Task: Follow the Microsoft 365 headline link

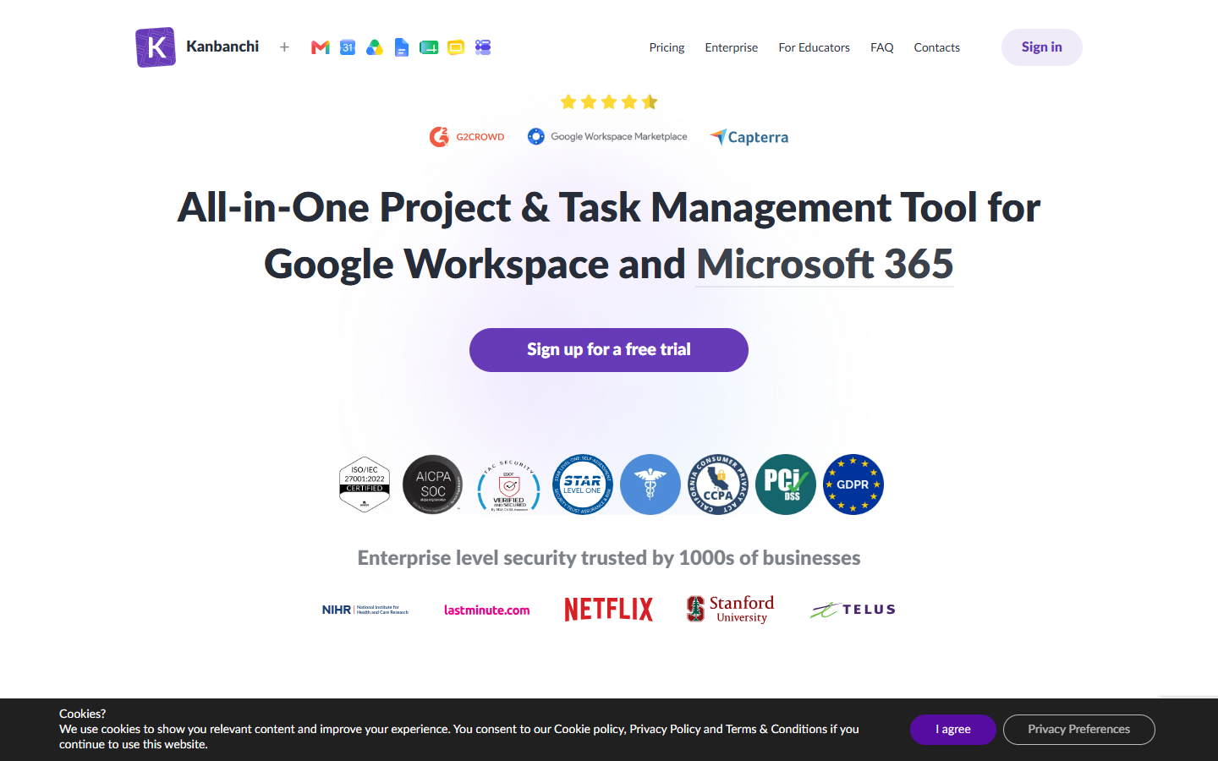Action: (825, 264)
